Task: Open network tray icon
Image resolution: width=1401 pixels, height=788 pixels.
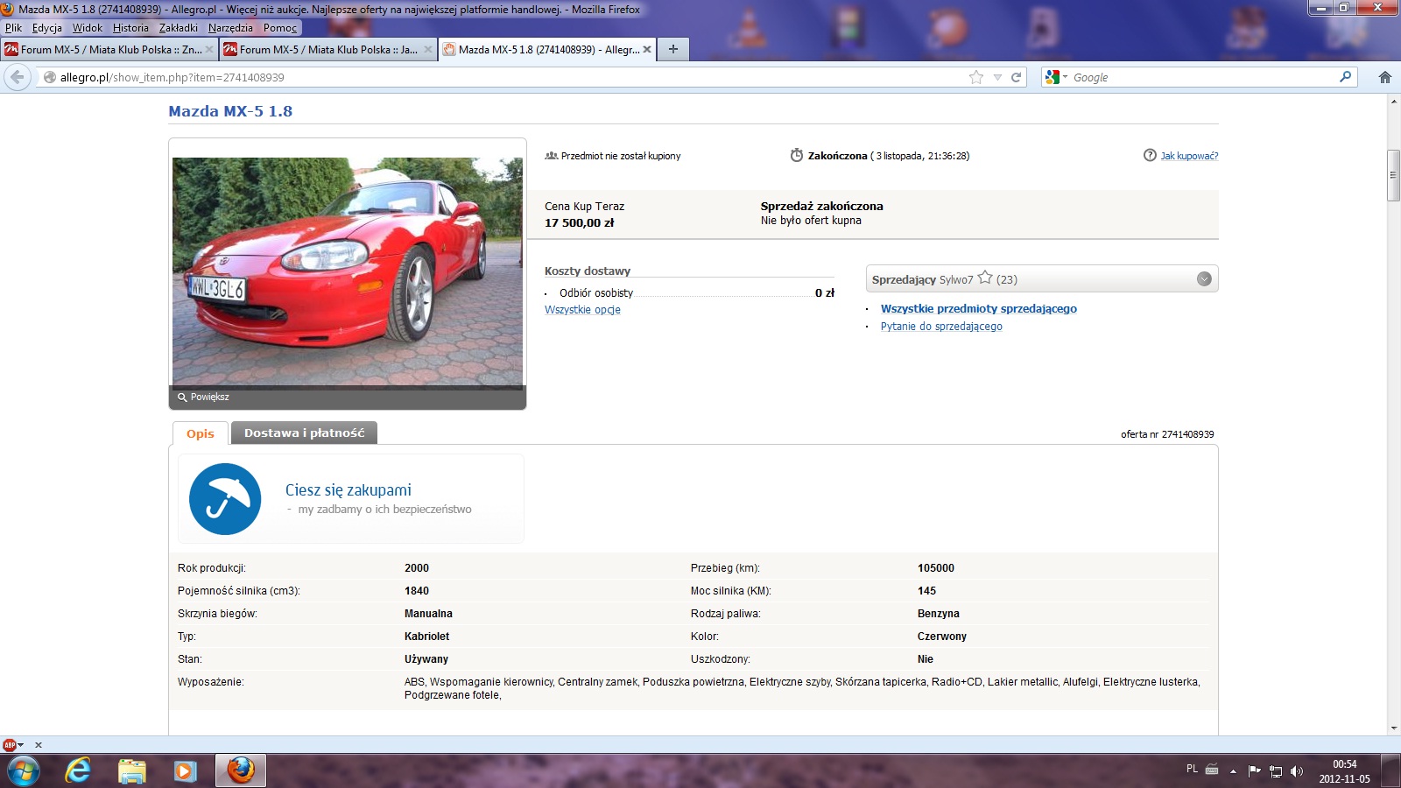Action: (x=1276, y=771)
